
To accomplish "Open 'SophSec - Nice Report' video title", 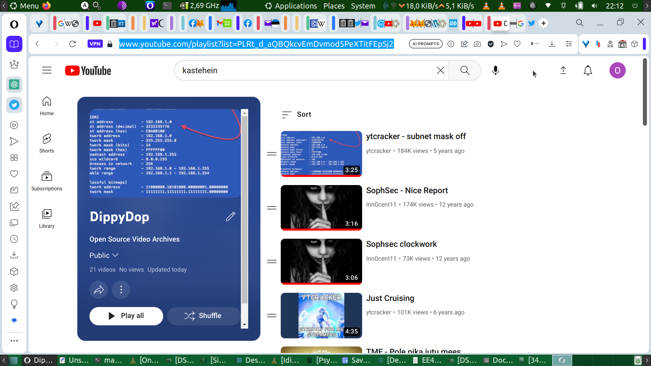I will pos(407,191).
